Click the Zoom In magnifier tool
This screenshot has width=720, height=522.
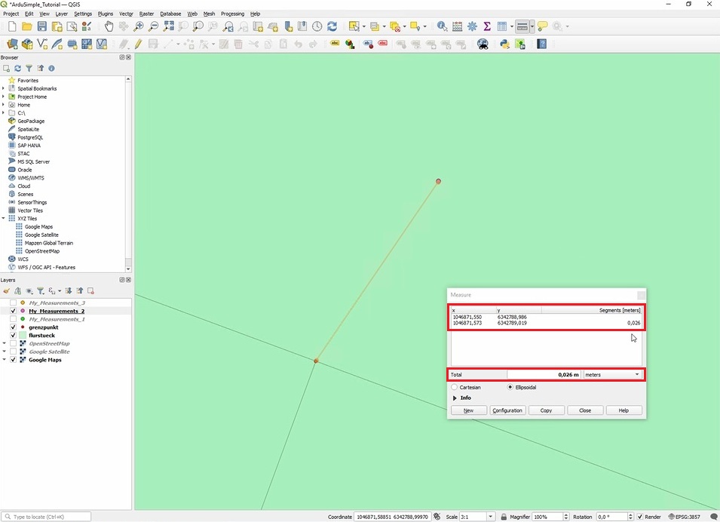coord(139,26)
